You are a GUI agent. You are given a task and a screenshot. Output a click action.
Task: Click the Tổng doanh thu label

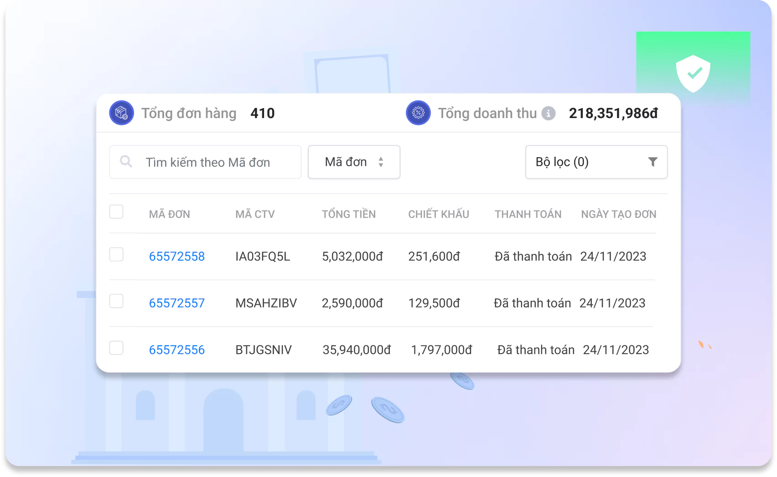(487, 113)
